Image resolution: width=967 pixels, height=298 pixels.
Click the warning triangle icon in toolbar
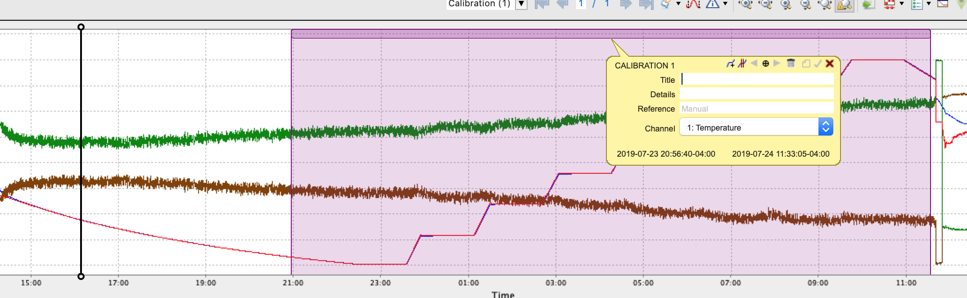coord(712,4)
